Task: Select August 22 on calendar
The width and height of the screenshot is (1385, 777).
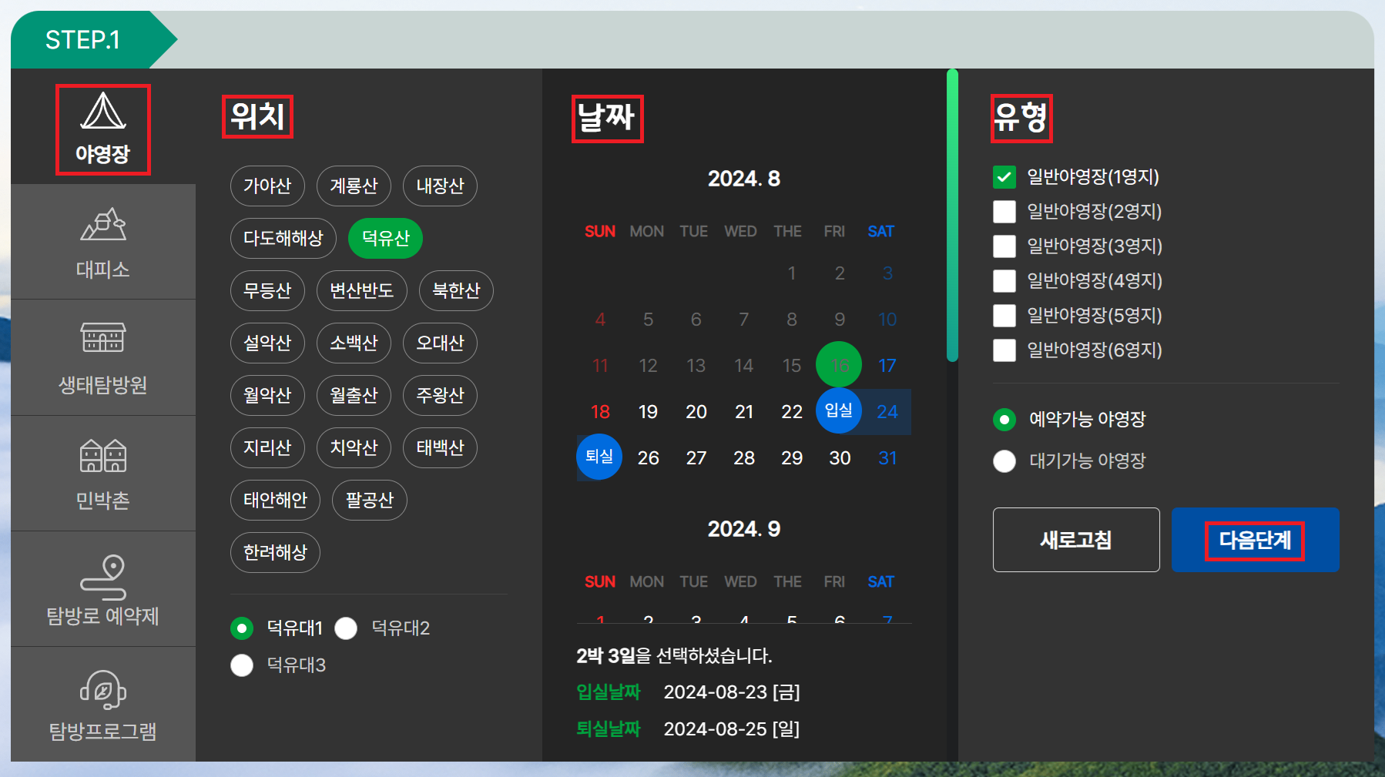Action: tap(792, 412)
